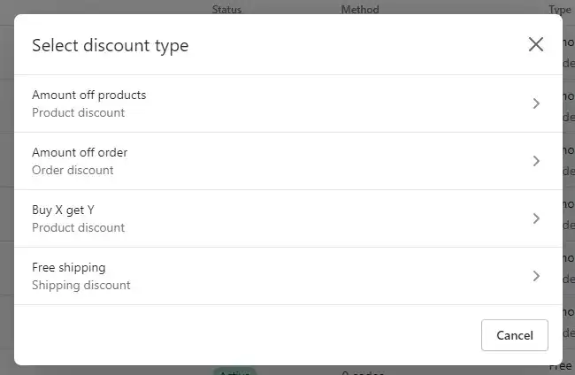Pick the Buy X get Y discount
The width and height of the screenshot is (575, 375).
288,218
